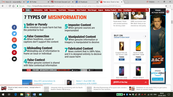Open How KFC personalises customer experience link
The image size is (173, 97).
[45, 82]
